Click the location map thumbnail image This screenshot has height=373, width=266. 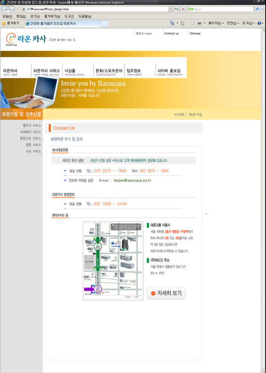[113, 261]
